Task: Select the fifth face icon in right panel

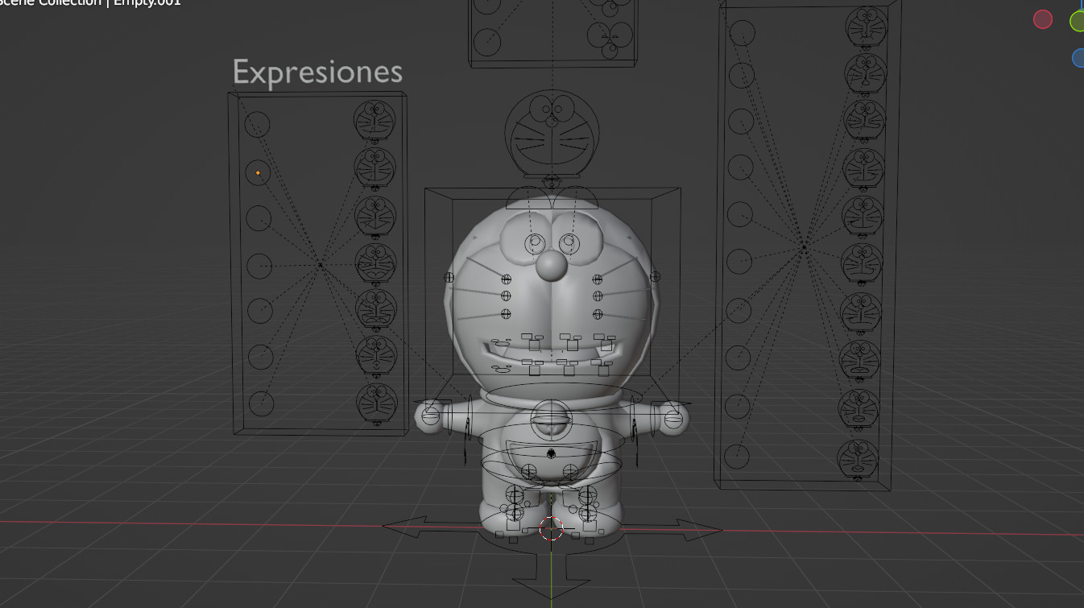Action: tap(863, 215)
